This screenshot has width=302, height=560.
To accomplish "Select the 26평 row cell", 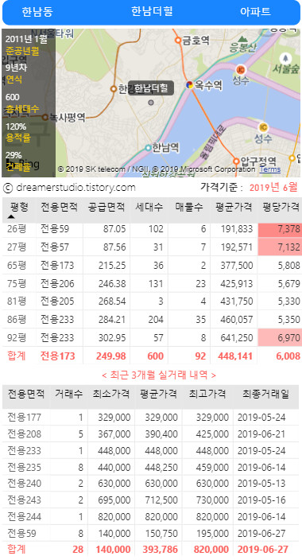I will click(17, 229).
